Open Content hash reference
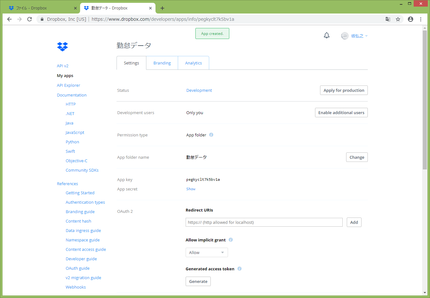The width and height of the screenshot is (430, 298). point(78,221)
